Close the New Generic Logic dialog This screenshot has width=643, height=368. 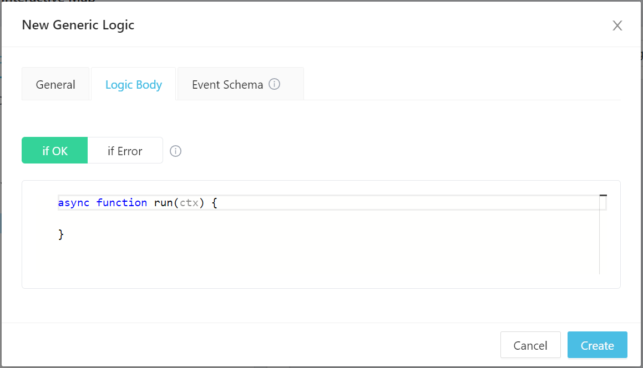(617, 25)
